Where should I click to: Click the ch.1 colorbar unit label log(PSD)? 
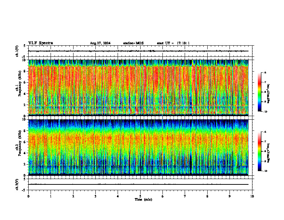point(269,94)
